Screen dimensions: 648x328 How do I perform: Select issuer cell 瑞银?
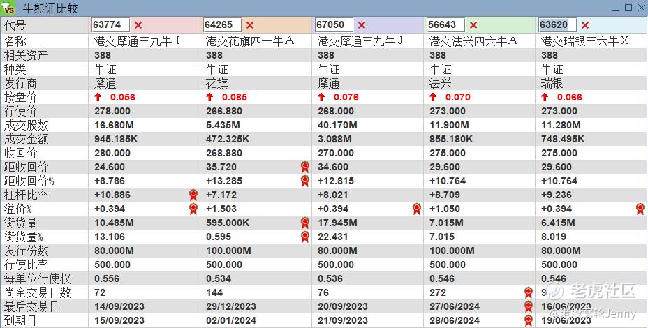click(x=552, y=83)
